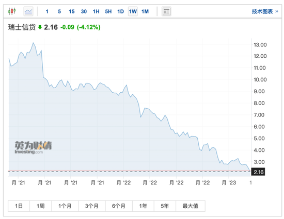
Task: Open the news table panel icon
Action: 166,11
